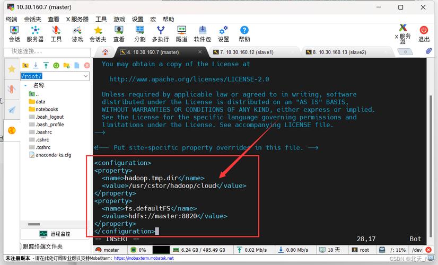
Task: Switch to the 10.30.160.13 (slave2) tab
Action: [x=342, y=52]
